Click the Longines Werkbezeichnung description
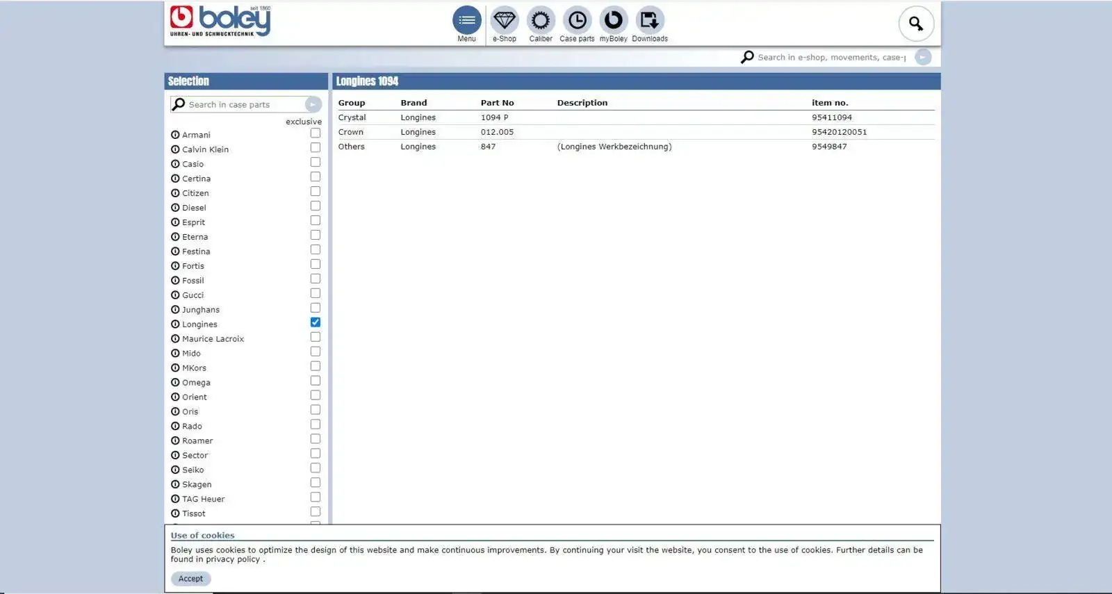The image size is (1112, 594). coord(614,147)
